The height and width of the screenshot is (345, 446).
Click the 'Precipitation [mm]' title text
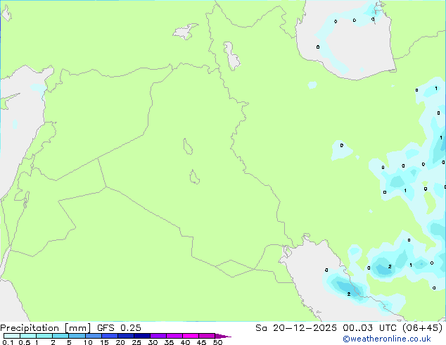pos(45,328)
